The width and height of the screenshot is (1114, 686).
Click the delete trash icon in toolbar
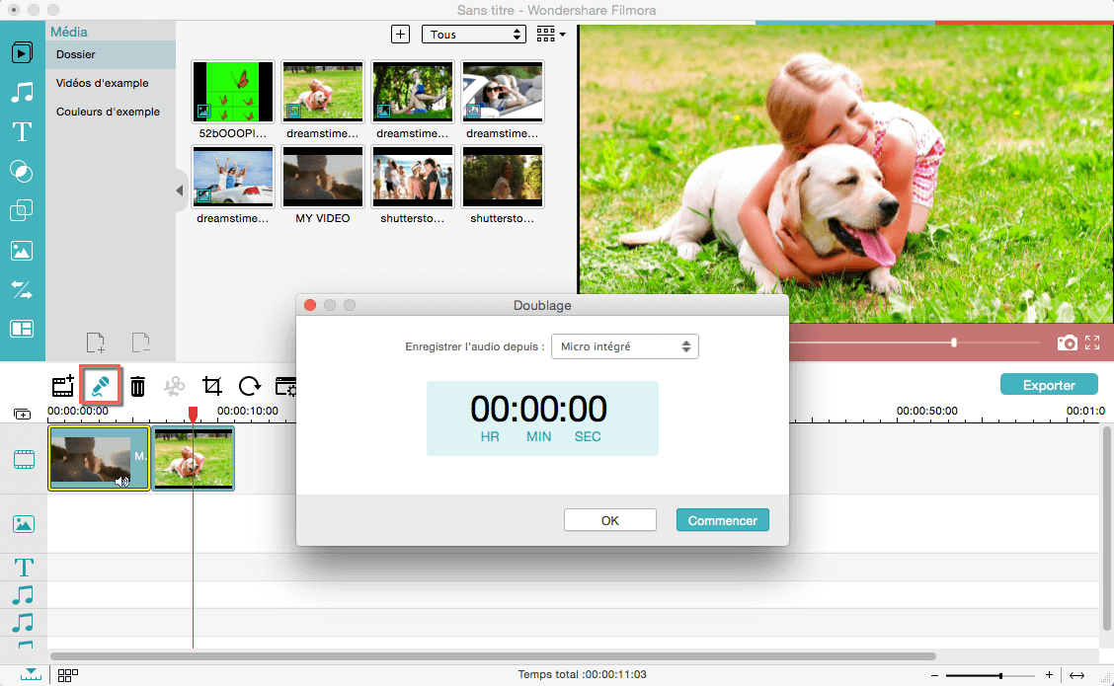coord(138,386)
